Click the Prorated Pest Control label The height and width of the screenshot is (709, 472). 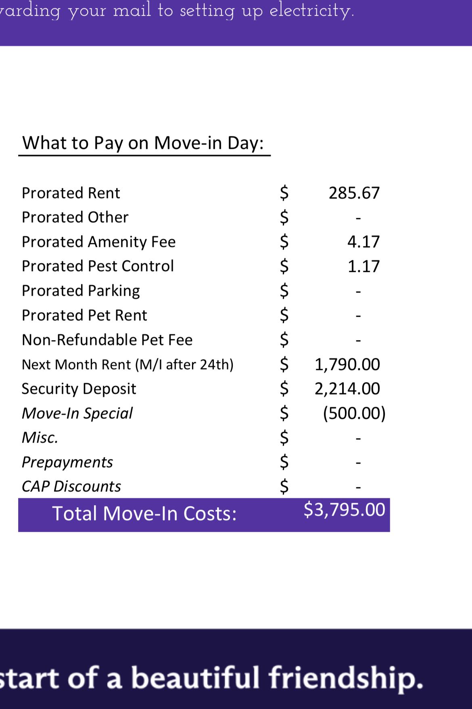click(98, 266)
